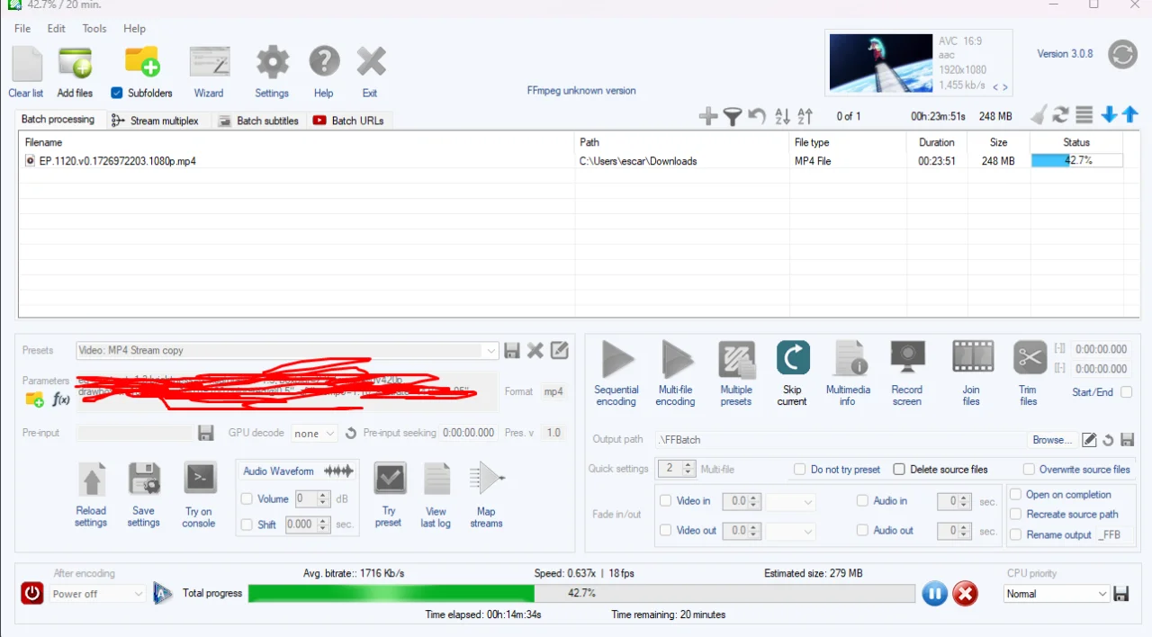Click the Join files icon
Image resolution: width=1152 pixels, height=637 pixels.
tap(972, 357)
